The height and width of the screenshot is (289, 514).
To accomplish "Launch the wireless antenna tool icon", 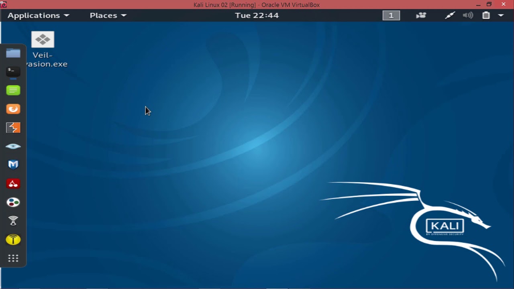I will coord(13,221).
